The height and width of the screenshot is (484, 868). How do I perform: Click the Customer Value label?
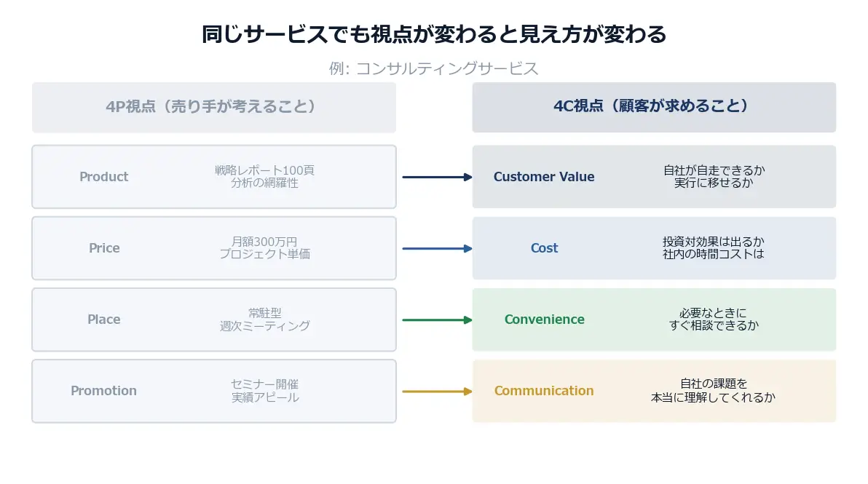pos(544,177)
